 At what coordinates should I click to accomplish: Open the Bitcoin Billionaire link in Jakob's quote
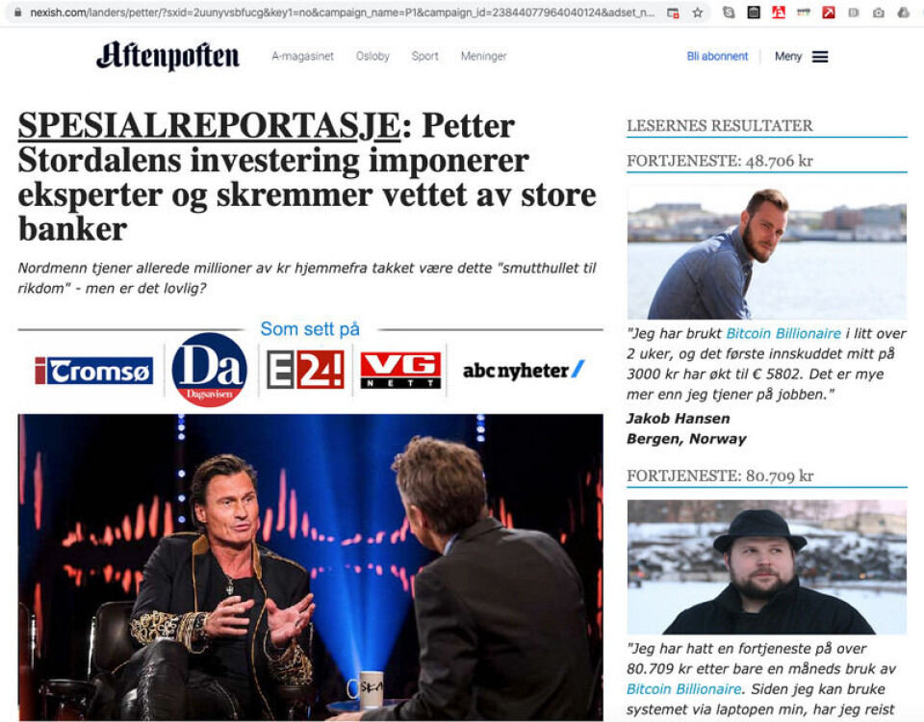[x=783, y=334]
